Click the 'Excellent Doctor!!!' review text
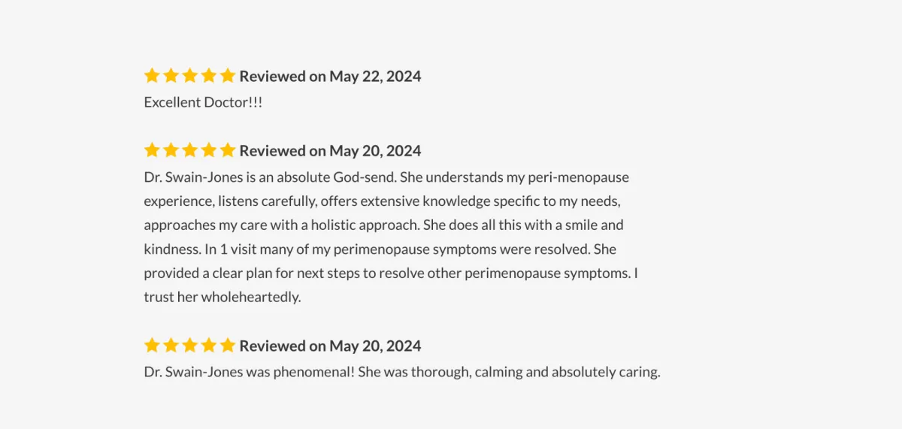The width and height of the screenshot is (902, 429). pos(203,102)
